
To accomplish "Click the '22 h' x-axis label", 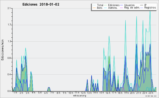I will (145, 93).
